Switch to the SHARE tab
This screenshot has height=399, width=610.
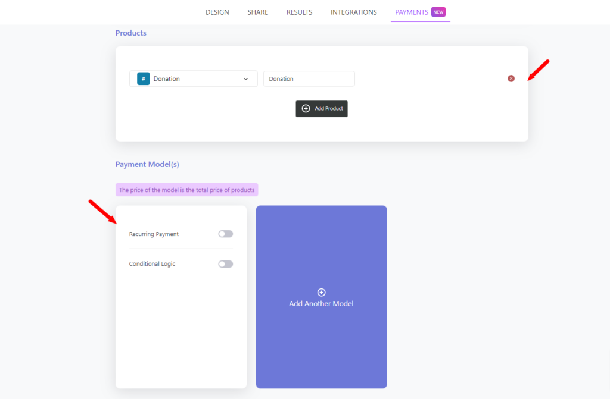tap(257, 12)
